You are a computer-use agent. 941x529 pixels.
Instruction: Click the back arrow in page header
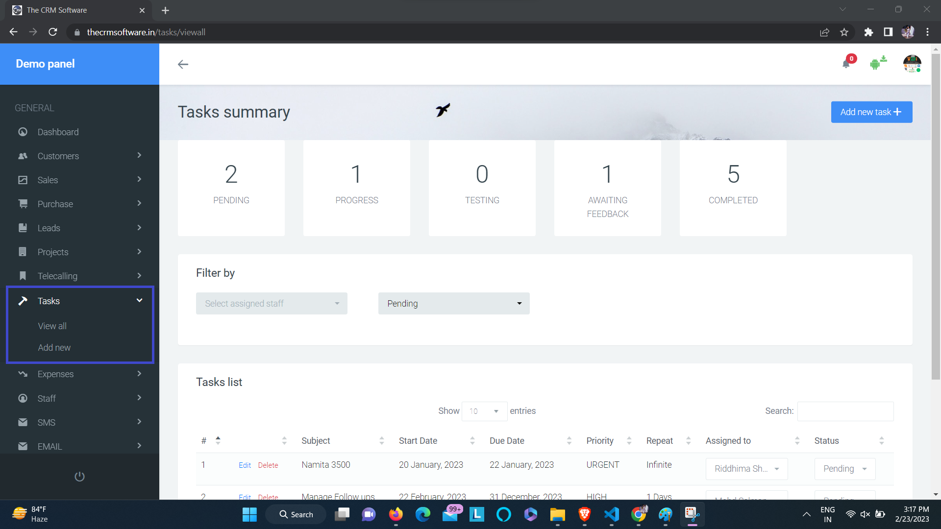coord(183,64)
